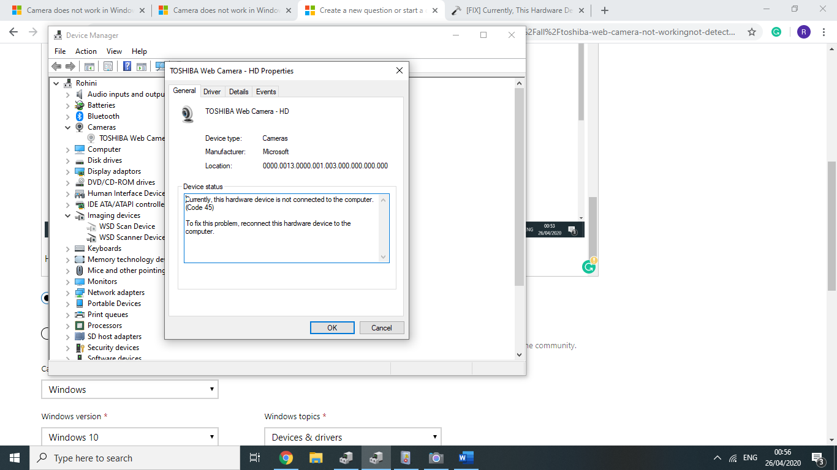The height and width of the screenshot is (470, 837).
Task: Open the Chrome profile avatar R
Action: (x=803, y=32)
